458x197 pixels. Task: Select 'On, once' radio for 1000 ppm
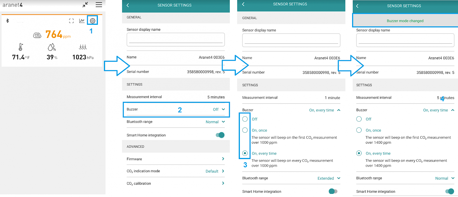pos(245,130)
